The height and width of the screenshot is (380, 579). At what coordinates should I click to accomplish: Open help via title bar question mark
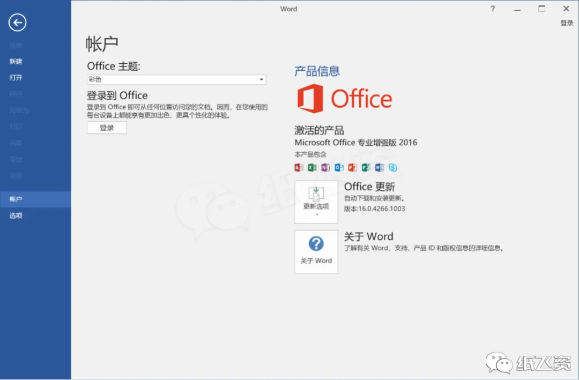493,9
